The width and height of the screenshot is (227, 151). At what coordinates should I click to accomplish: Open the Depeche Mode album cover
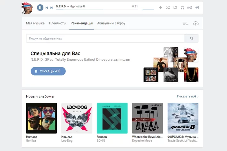point(148,118)
